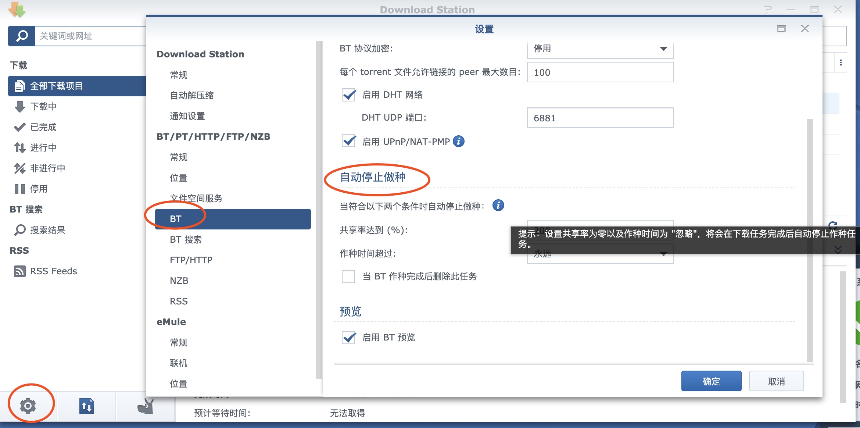Toggle 启用 DHT 网络 checkbox
The image size is (860, 428).
[x=349, y=95]
